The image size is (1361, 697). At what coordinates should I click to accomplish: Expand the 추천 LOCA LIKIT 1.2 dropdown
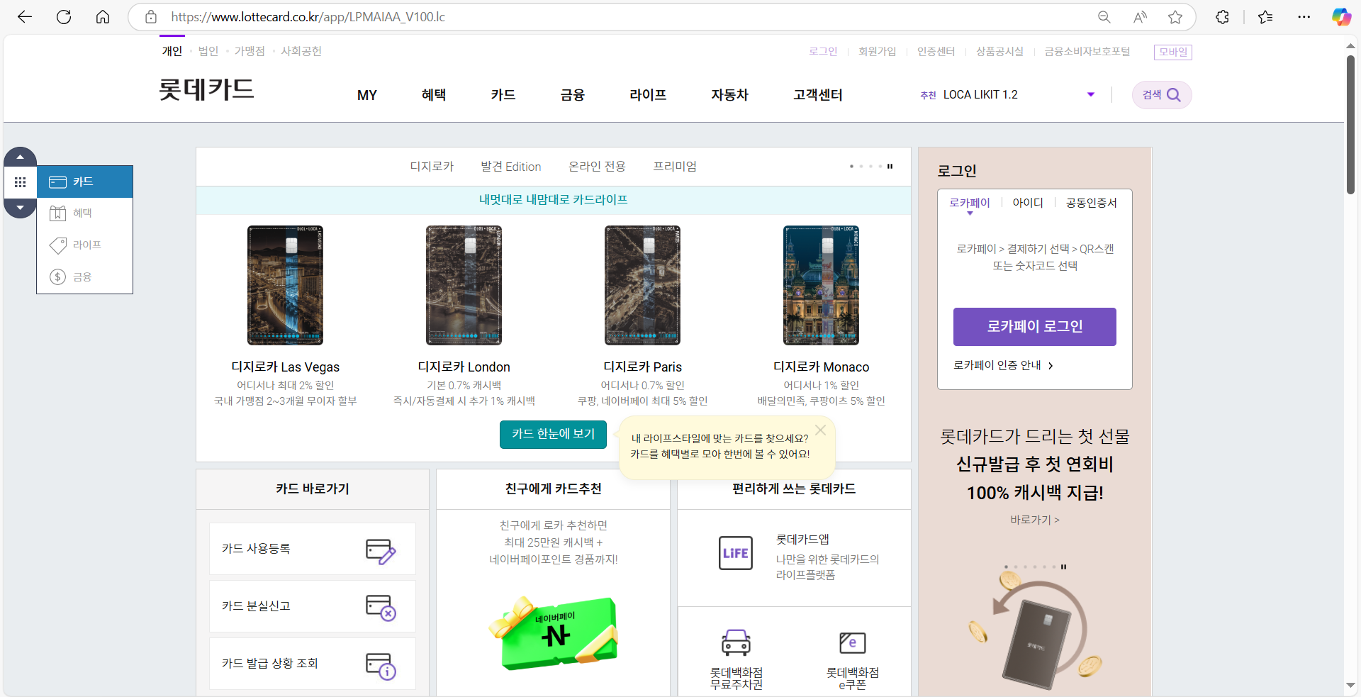[1091, 94]
